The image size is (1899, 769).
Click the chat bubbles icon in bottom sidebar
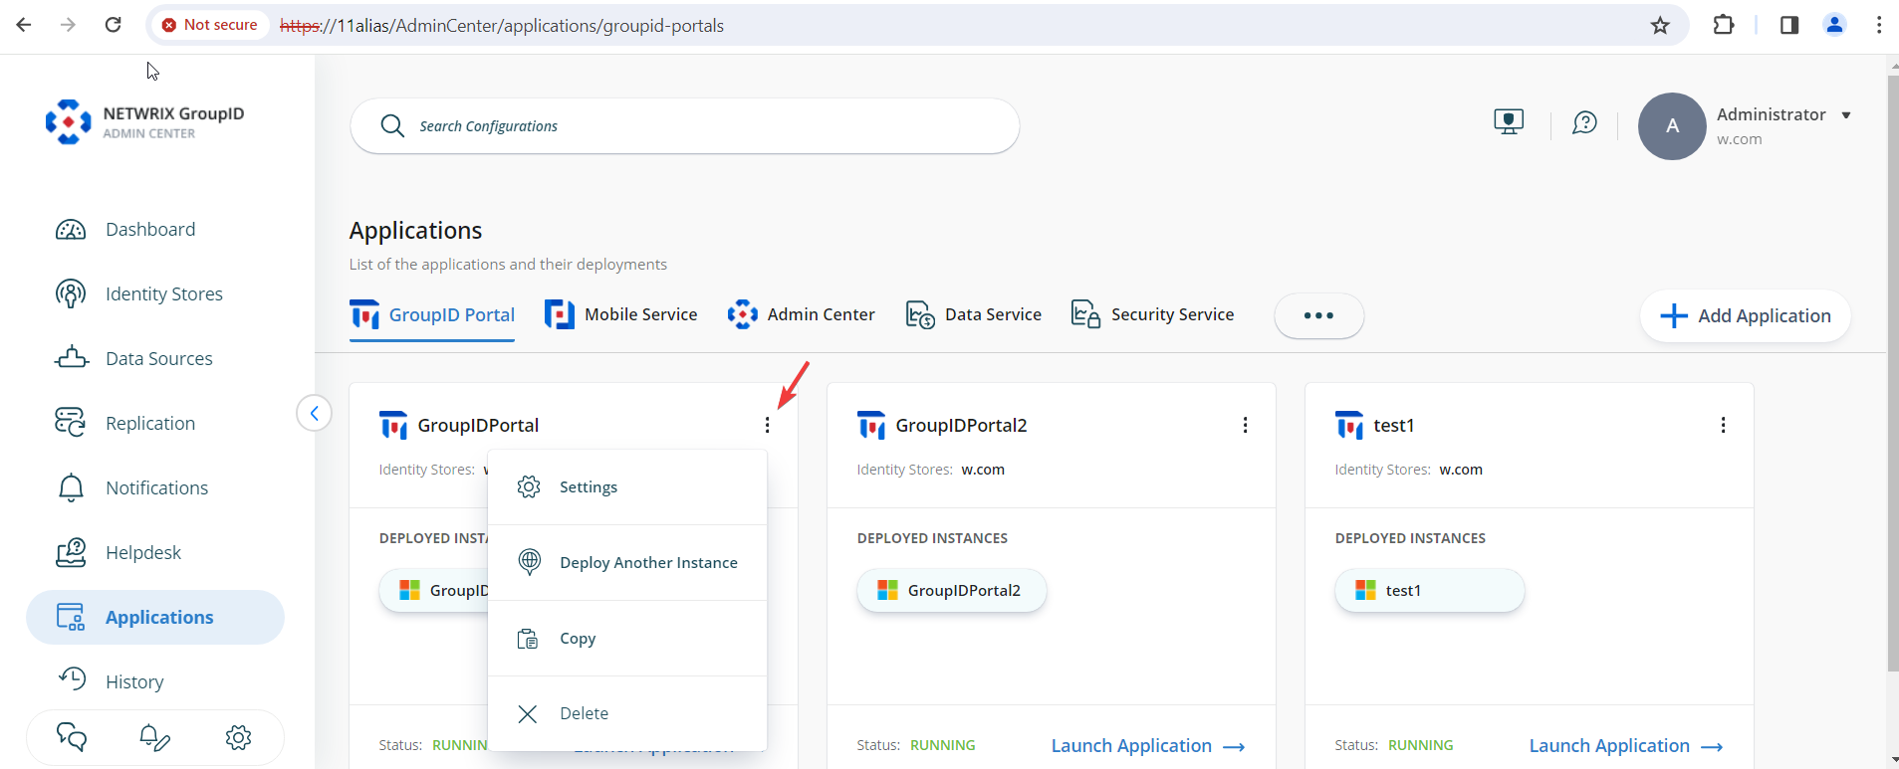(x=72, y=737)
